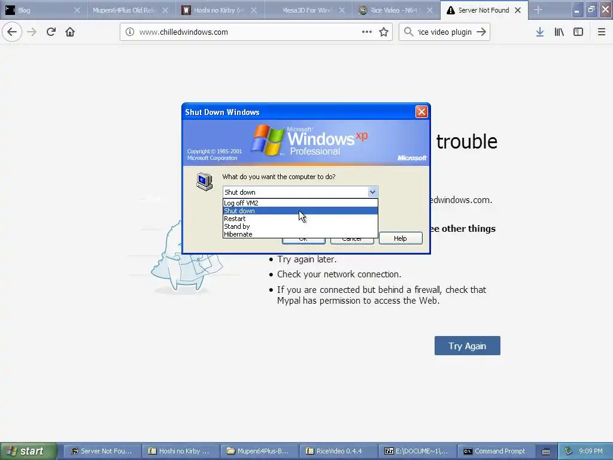Choose Hibernate in the list
The image size is (613, 460).
301,234
